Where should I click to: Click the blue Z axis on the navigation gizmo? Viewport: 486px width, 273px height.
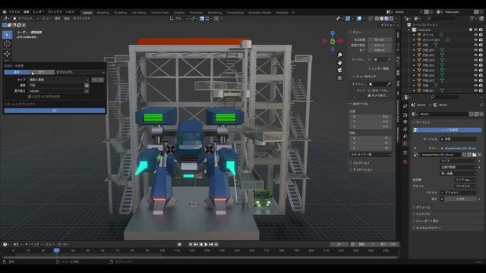pos(333,33)
